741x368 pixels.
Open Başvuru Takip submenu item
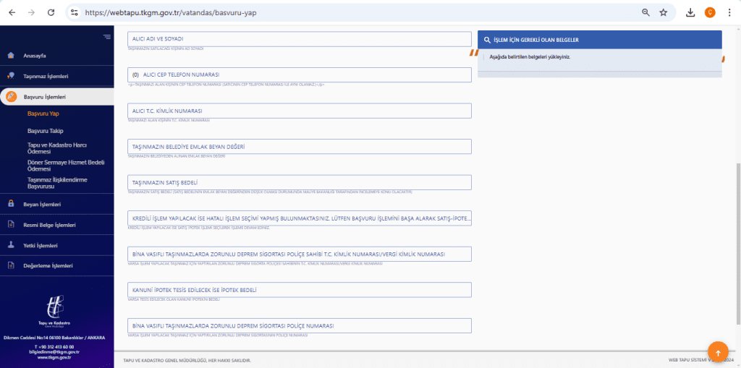pos(46,131)
